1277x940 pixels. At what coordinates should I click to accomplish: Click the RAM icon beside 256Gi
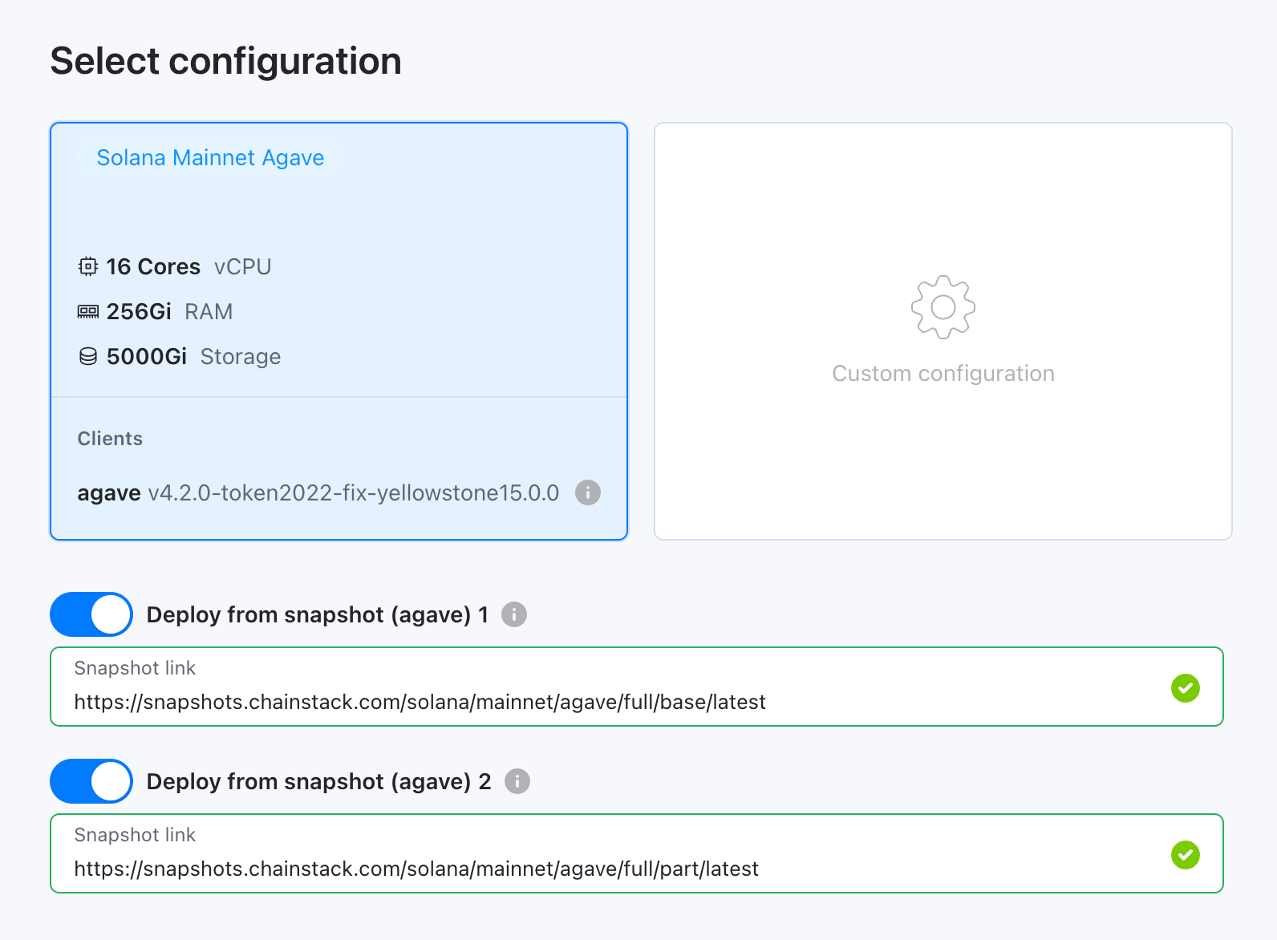coord(88,311)
